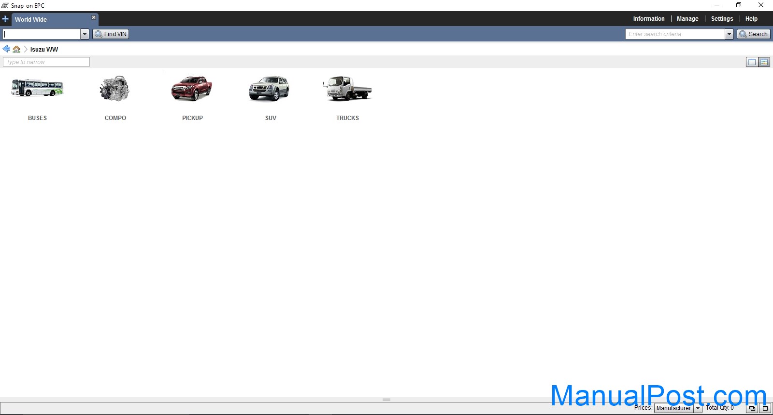Click the COMPO label
Screen dimensions: 773x415
tap(115, 118)
